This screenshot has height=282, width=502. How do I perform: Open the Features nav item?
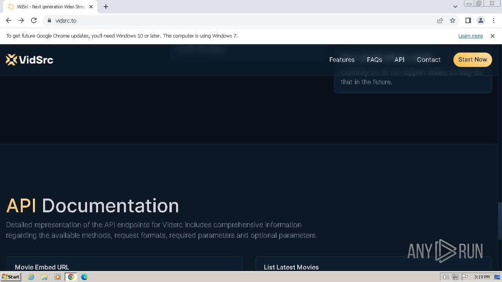pyautogui.click(x=342, y=60)
